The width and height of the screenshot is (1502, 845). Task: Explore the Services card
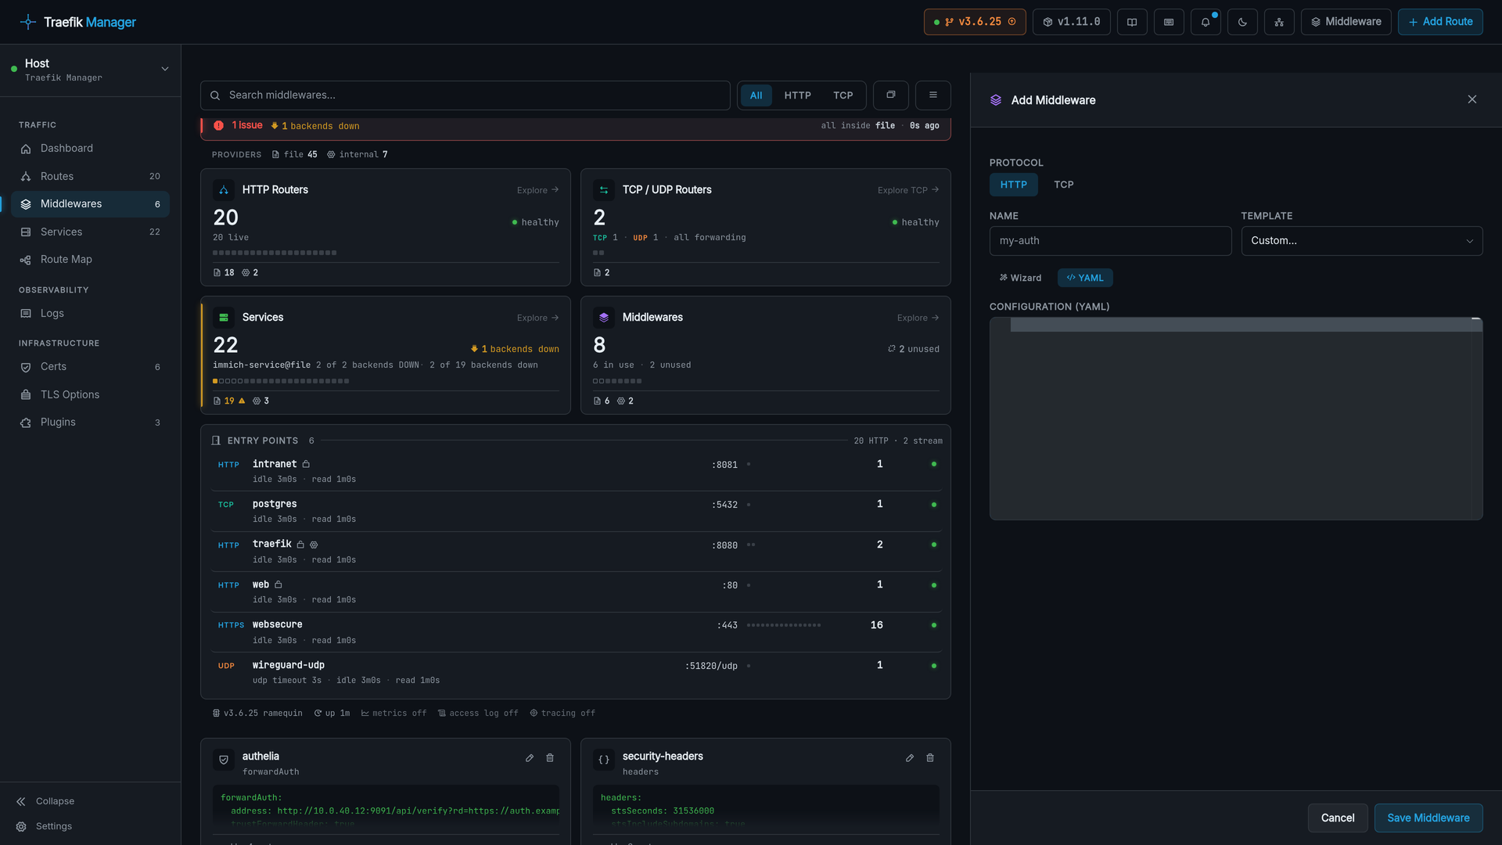[x=537, y=318]
